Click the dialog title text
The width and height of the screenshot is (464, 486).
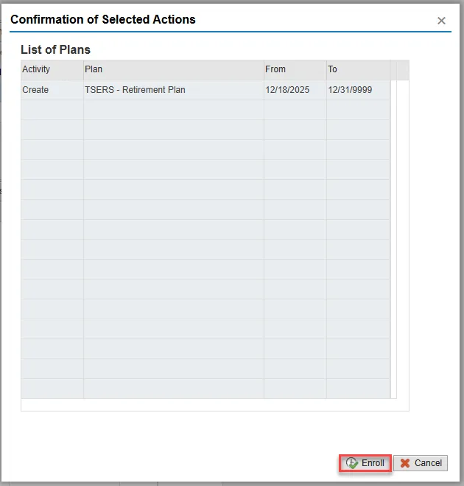103,20
